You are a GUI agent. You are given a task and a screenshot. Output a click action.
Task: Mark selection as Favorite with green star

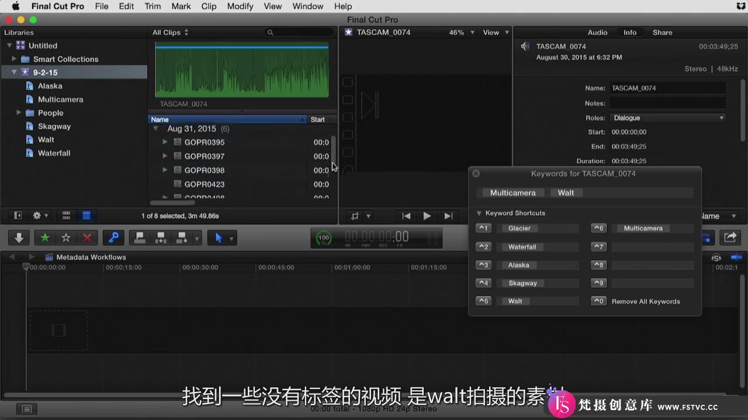(x=45, y=237)
